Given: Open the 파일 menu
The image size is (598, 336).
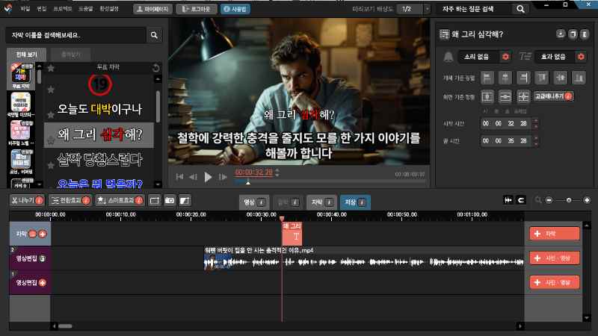Looking at the screenshot, I should [25, 9].
